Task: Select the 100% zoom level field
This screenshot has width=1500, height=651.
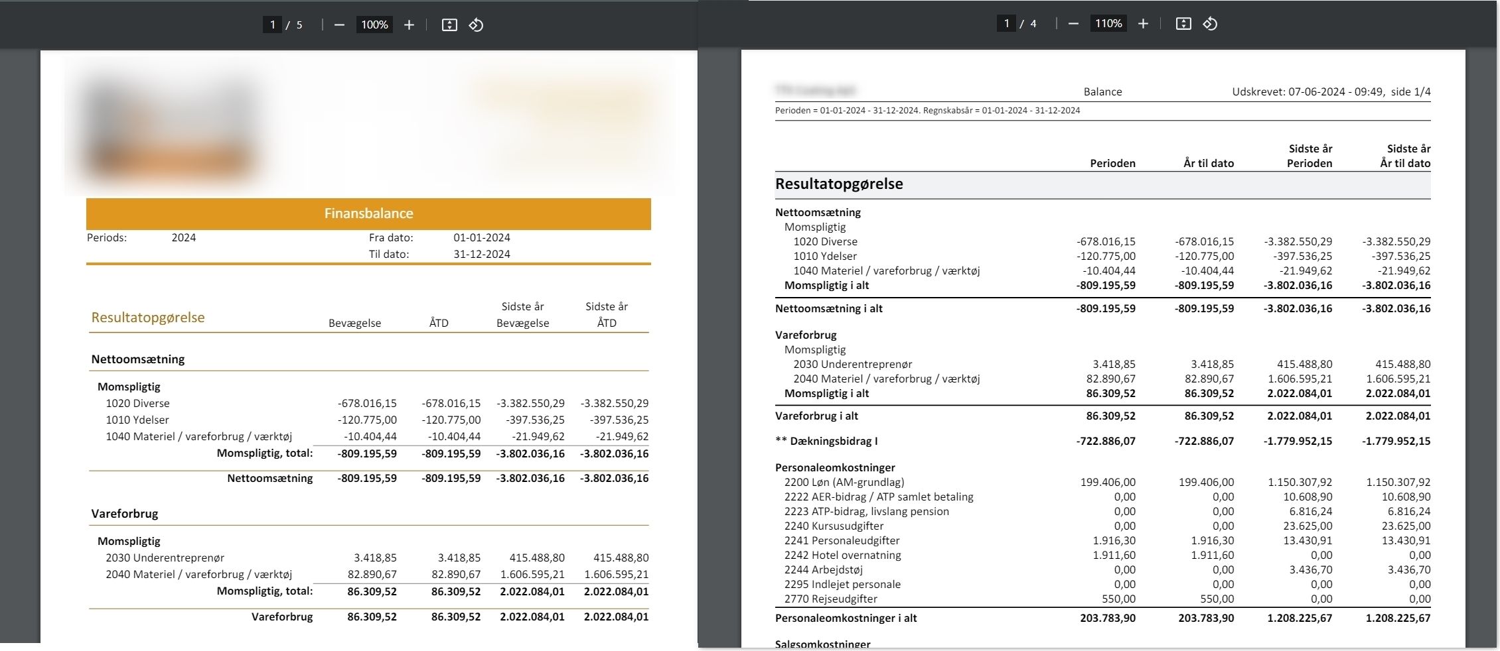Action: (374, 25)
